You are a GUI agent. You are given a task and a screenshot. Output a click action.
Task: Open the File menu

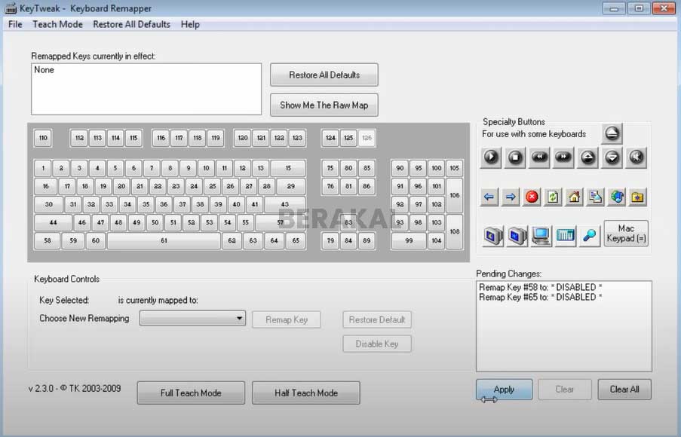point(15,24)
